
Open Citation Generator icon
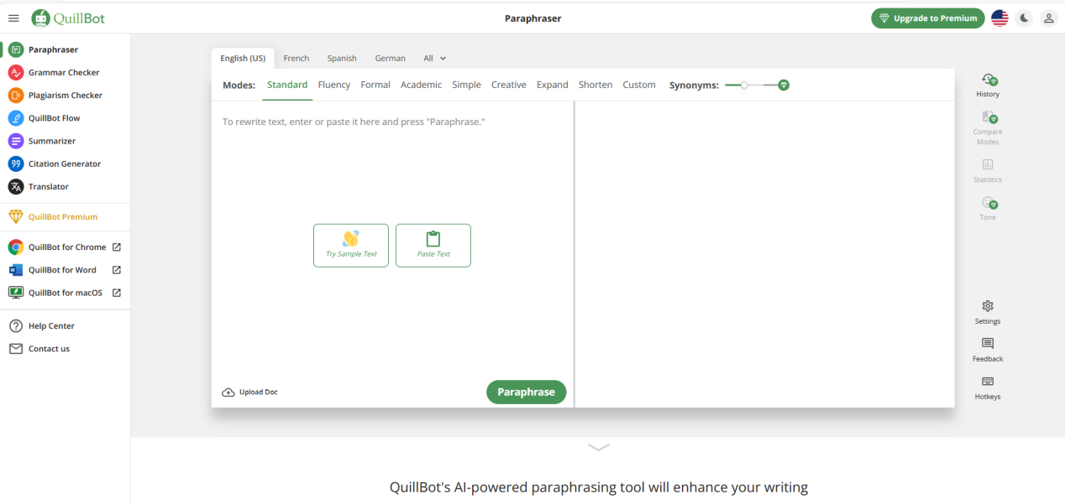coord(16,164)
